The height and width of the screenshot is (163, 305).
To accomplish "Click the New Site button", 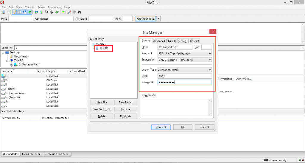I will (102, 103).
